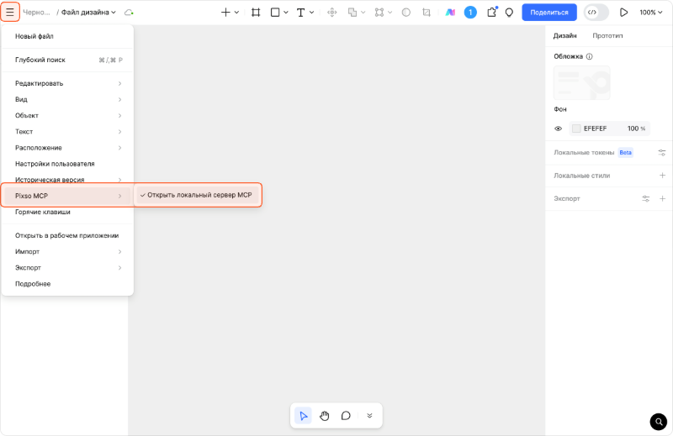Click the hamburger main menu icon
673x436 pixels.
click(x=10, y=13)
